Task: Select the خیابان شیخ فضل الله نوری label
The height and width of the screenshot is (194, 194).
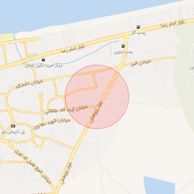Action: click(x=33, y=167)
